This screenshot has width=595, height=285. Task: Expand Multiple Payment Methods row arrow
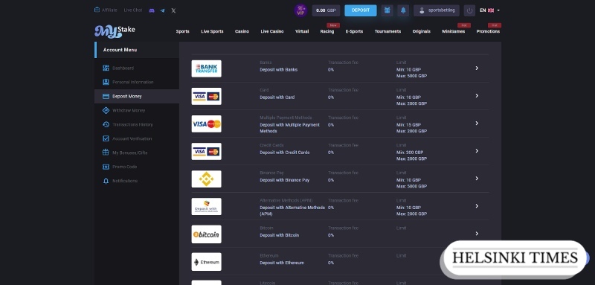[x=477, y=124]
